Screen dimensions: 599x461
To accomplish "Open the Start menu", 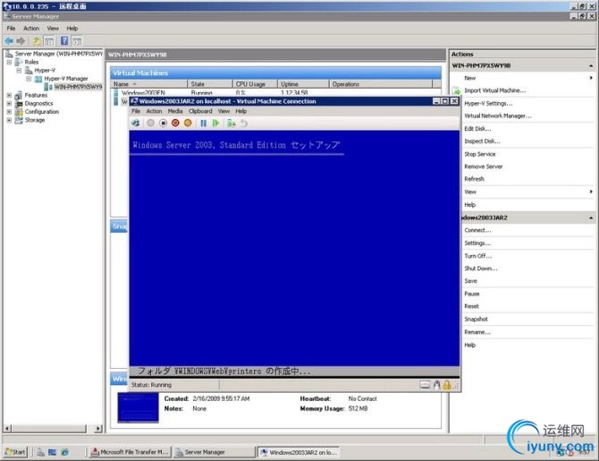I will pyautogui.click(x=15, y=452).
